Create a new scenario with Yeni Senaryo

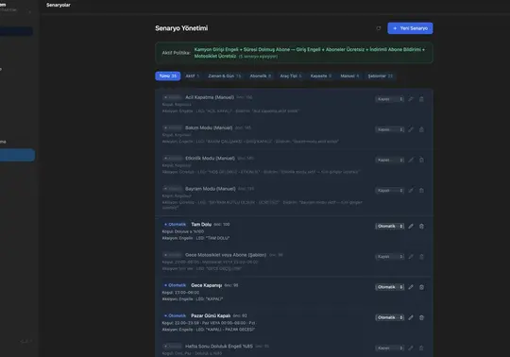point(410,28)
